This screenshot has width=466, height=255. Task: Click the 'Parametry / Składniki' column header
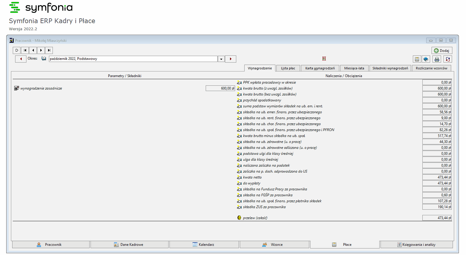coord(125,76)
